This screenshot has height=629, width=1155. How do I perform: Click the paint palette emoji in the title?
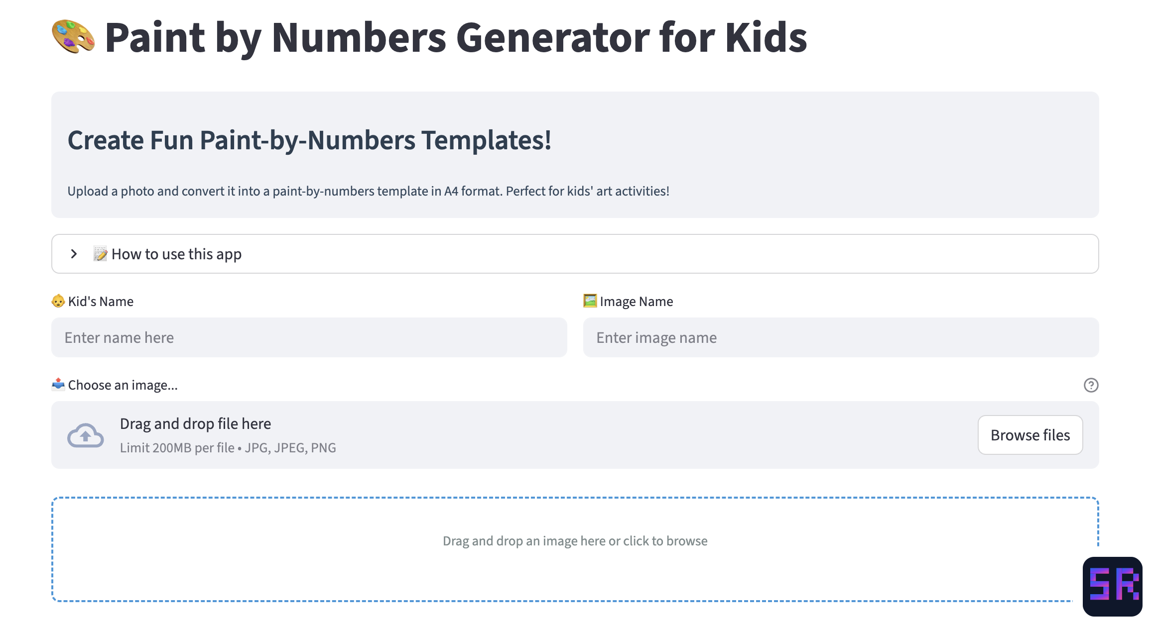pyautogui.click(x=73, y=36)
